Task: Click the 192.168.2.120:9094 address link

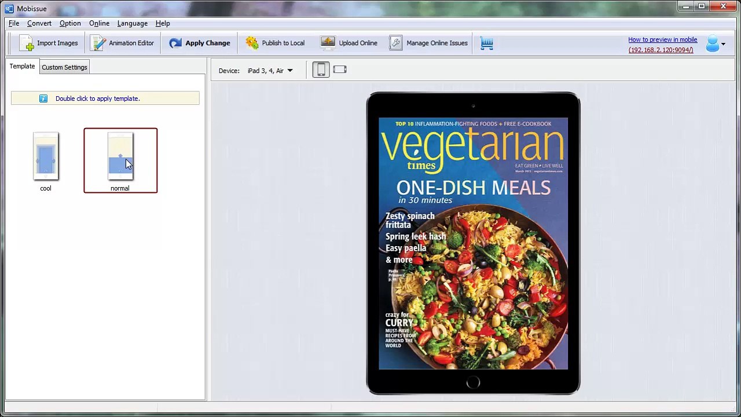Action: tap(661, 50)
